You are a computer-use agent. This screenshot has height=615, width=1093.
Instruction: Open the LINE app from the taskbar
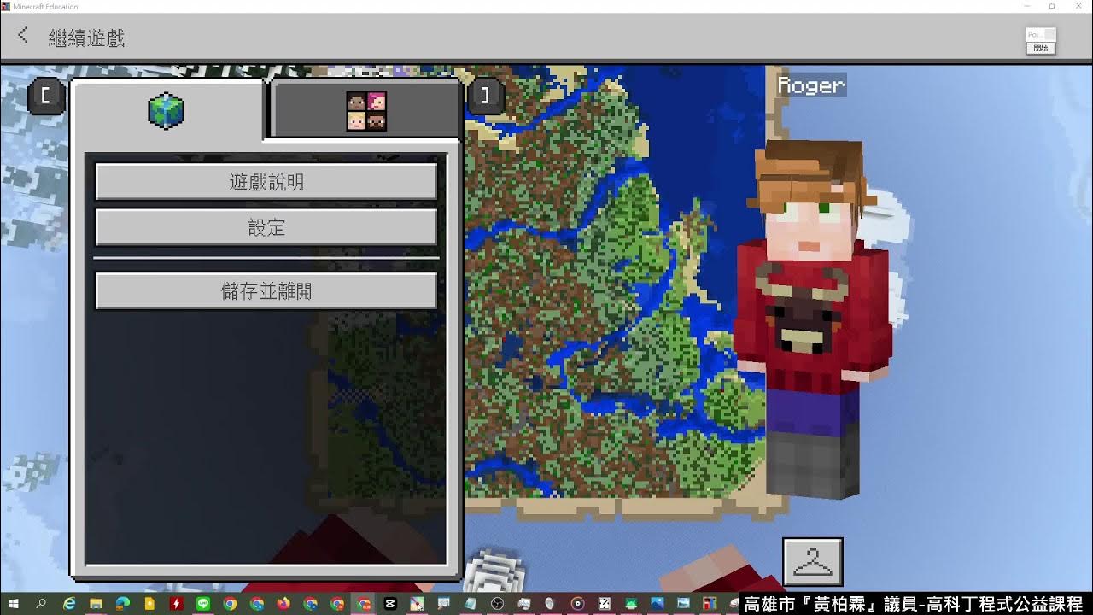[203, 604]
